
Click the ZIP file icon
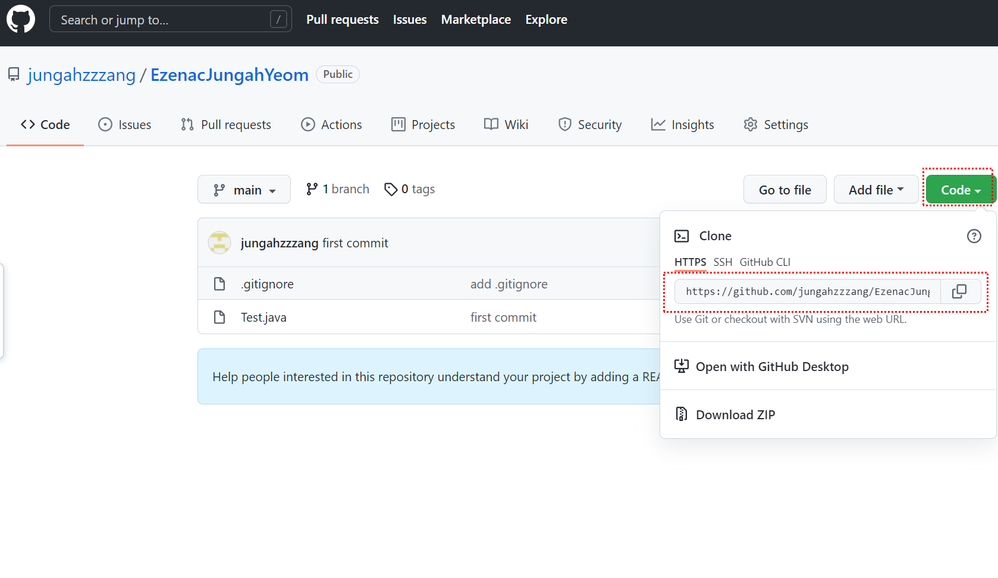point(682,414)
